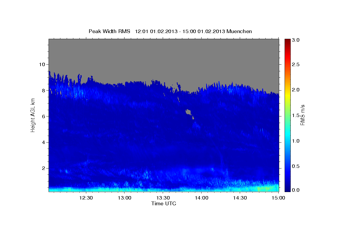Viewport: 345px width, 230px height.
Task: Click the 'Time UTC' axis label
Action: pos(164,204)
